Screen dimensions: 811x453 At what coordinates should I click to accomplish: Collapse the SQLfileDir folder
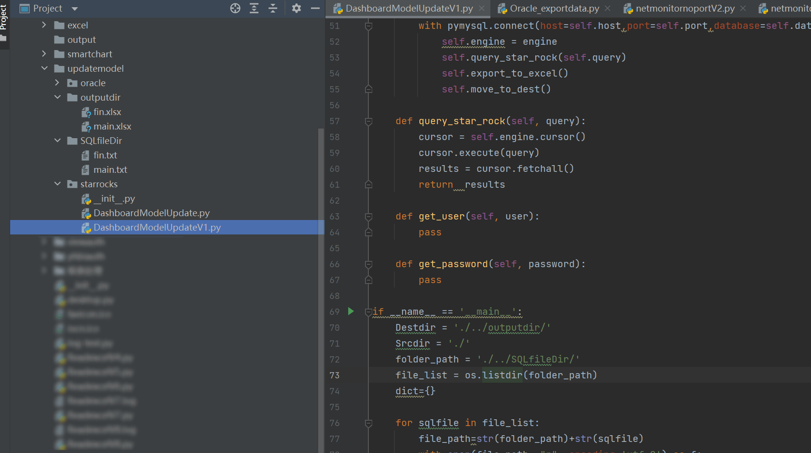coord(57,141)
